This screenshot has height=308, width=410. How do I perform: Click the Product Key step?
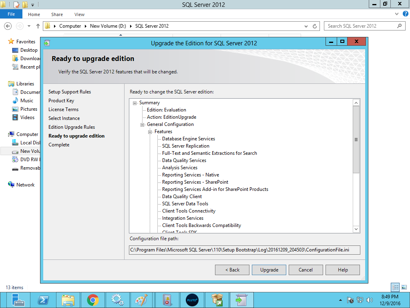(x=61, y=101)
